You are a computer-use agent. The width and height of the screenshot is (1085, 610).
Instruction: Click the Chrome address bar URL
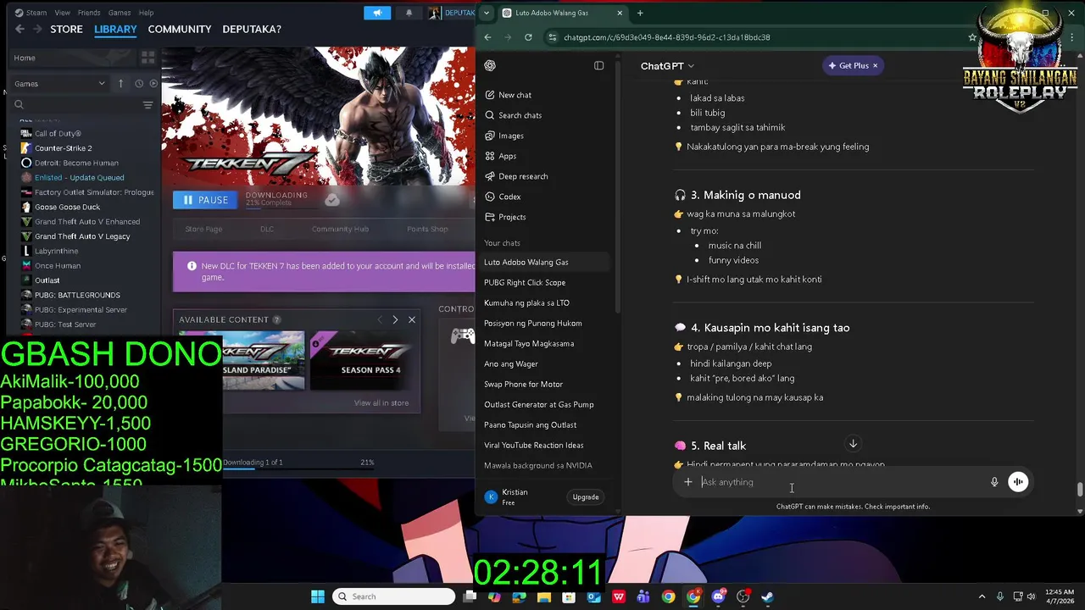tap(667, 37)
